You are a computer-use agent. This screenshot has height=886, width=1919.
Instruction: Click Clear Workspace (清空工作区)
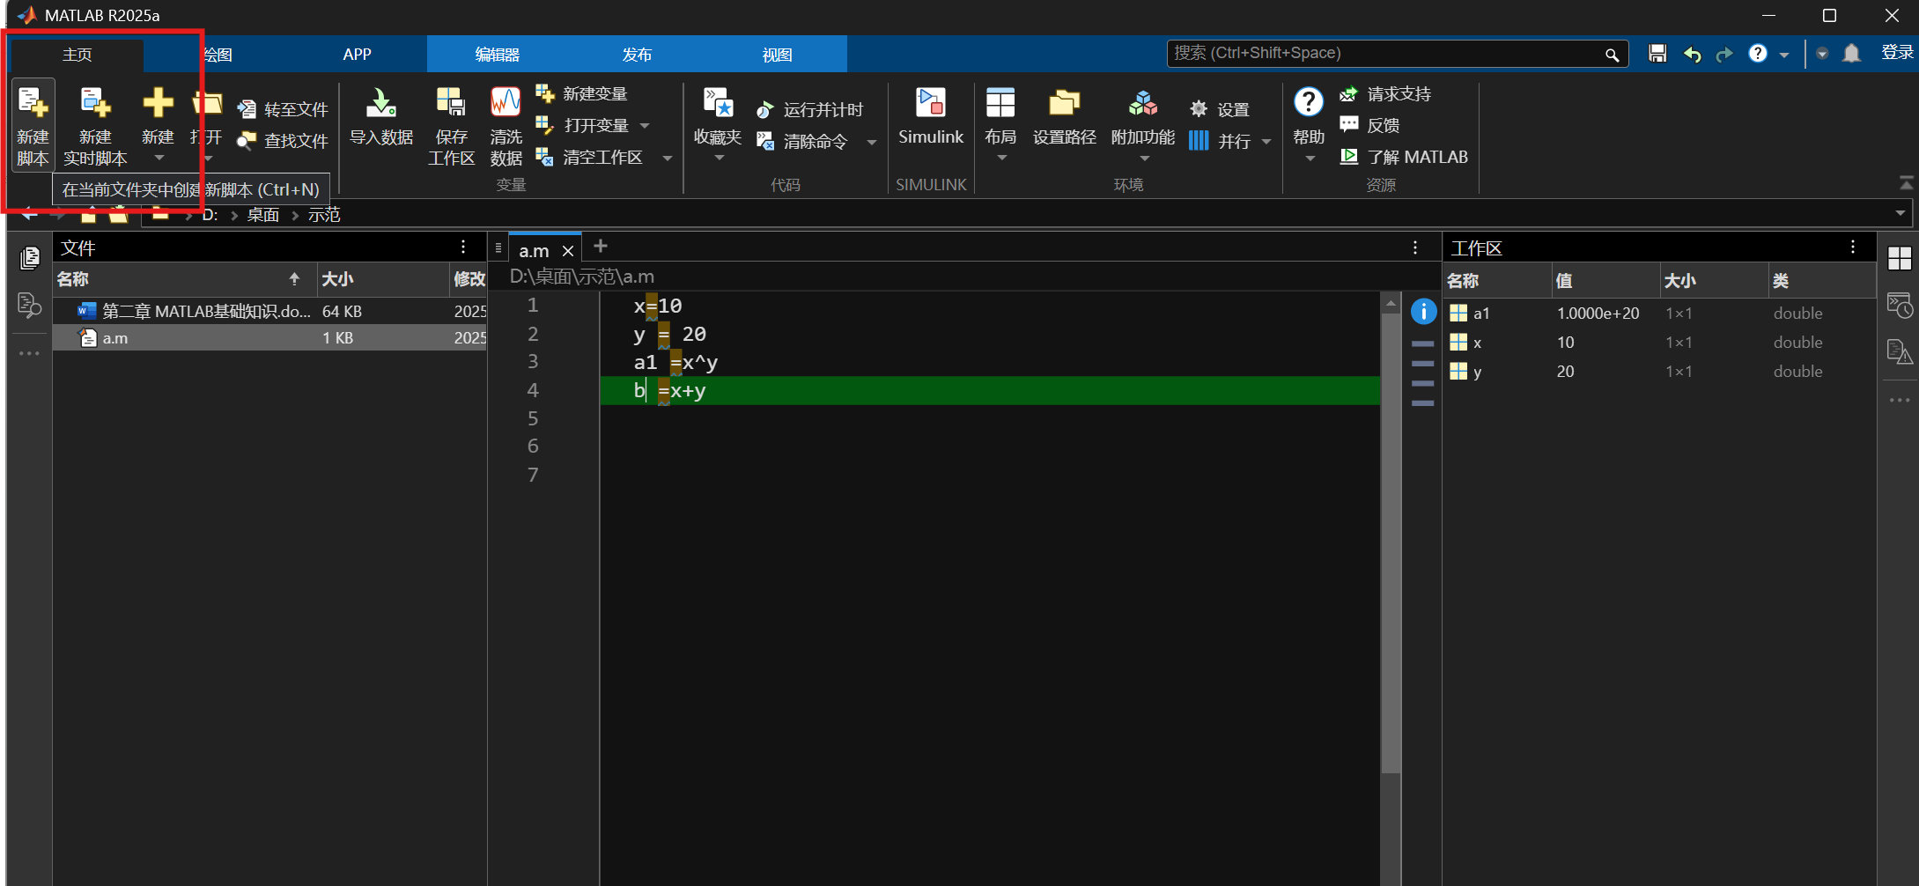(x=589, y=157)
